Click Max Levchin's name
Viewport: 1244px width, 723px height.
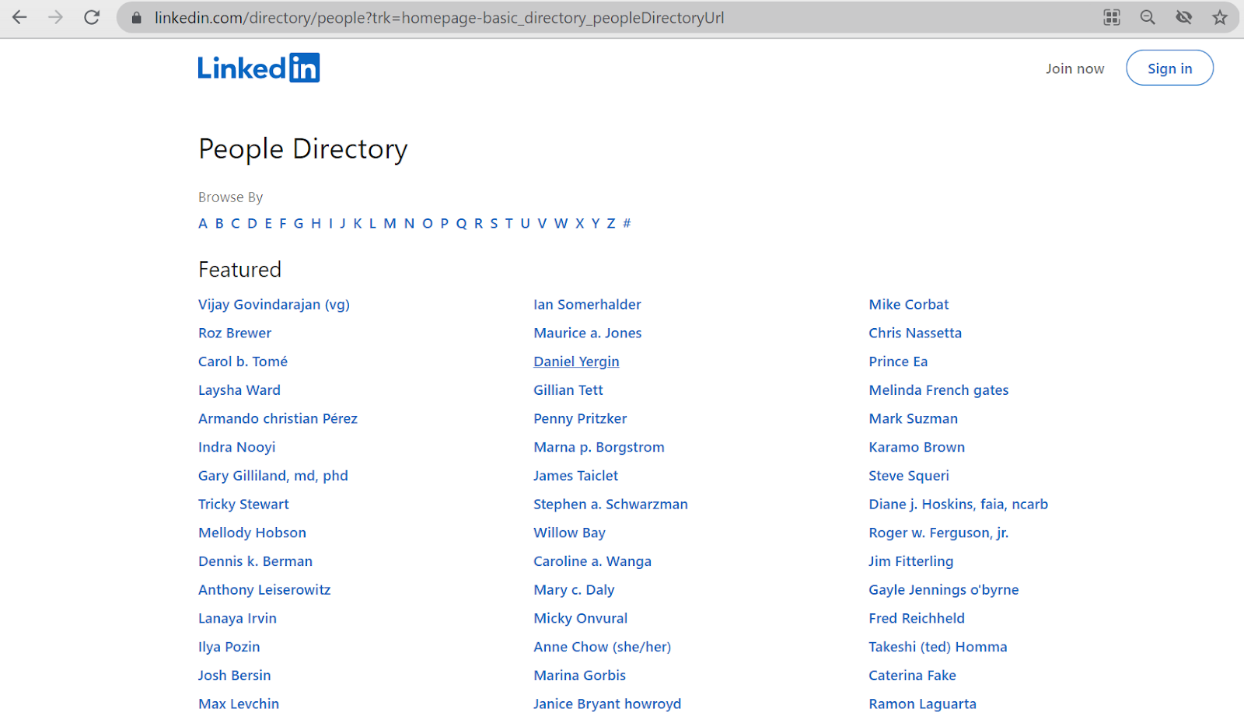pyautogui.click(x=239, y=704)
